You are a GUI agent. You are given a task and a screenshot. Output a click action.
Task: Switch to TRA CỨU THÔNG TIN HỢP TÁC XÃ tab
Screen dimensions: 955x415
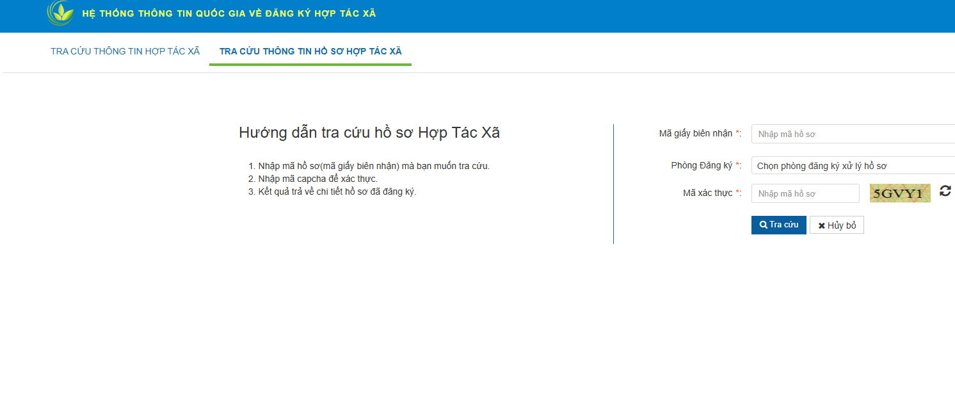click(125, 51)
